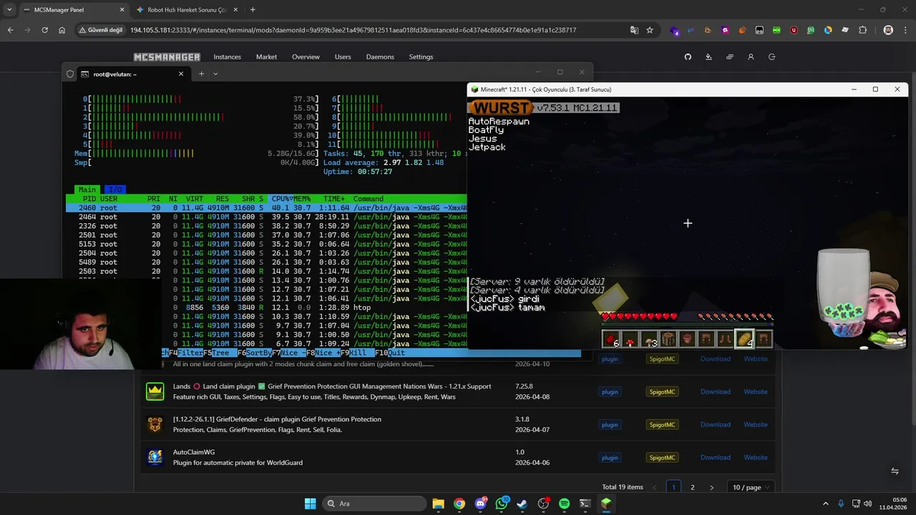Click the filter sliders icon at right edge
This screenshot has height=515, width=916.
[895, 471]
